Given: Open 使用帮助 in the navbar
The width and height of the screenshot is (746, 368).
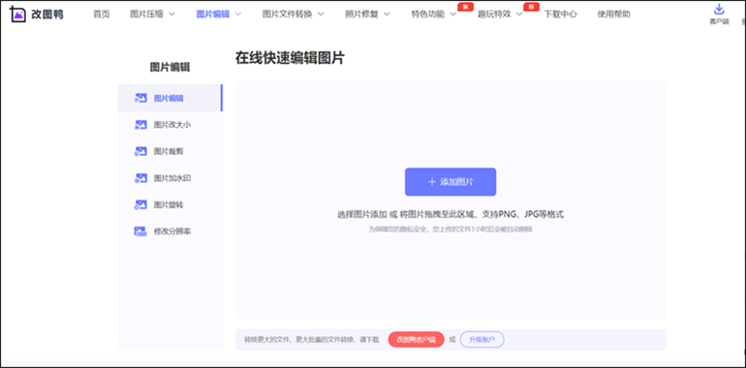Looking at the screenshot, I should point(613,15).
